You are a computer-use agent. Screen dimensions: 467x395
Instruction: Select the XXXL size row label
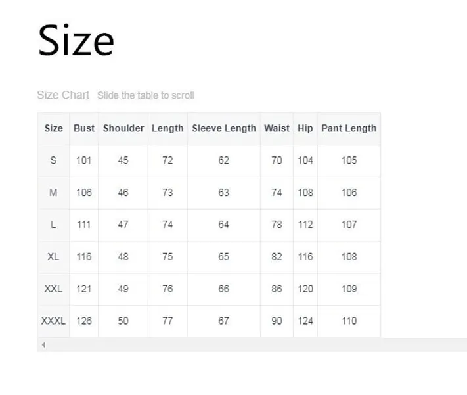[x=53, y=321]
